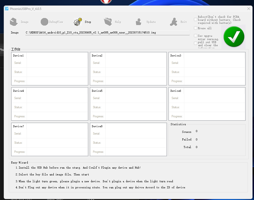254x200 pixels.
Task: Click the Device3 Serial field
Action: click(x=215, y=63)
